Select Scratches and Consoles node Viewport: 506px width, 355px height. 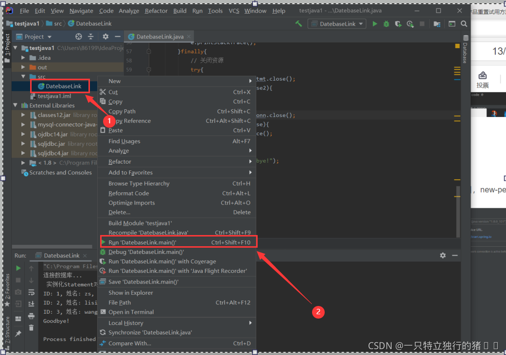pos(57,172)
